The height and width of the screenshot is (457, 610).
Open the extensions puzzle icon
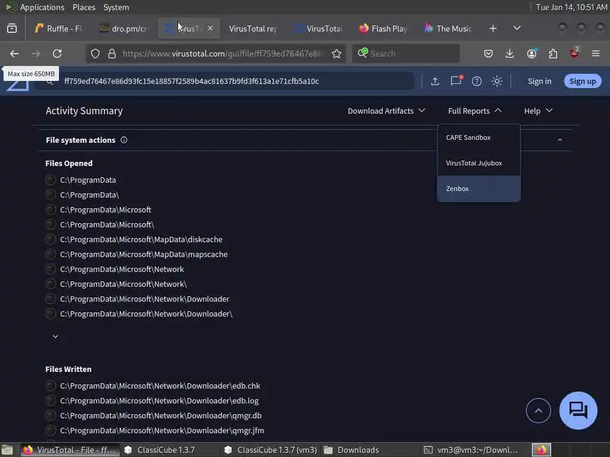(553, 54)
